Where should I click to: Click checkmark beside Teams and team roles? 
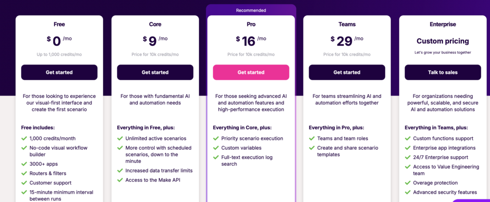point(312,138)
